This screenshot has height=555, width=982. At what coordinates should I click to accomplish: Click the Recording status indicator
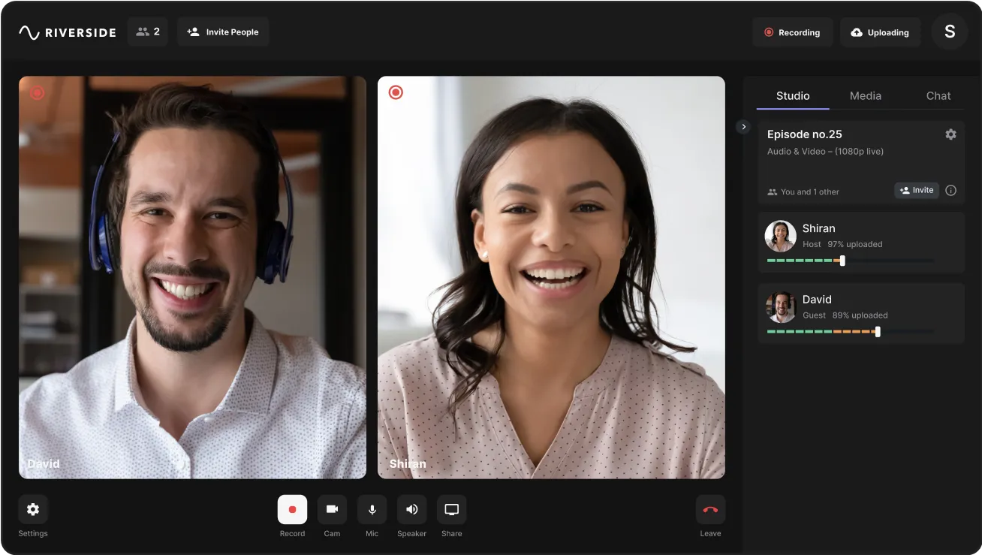coord(792,32)
